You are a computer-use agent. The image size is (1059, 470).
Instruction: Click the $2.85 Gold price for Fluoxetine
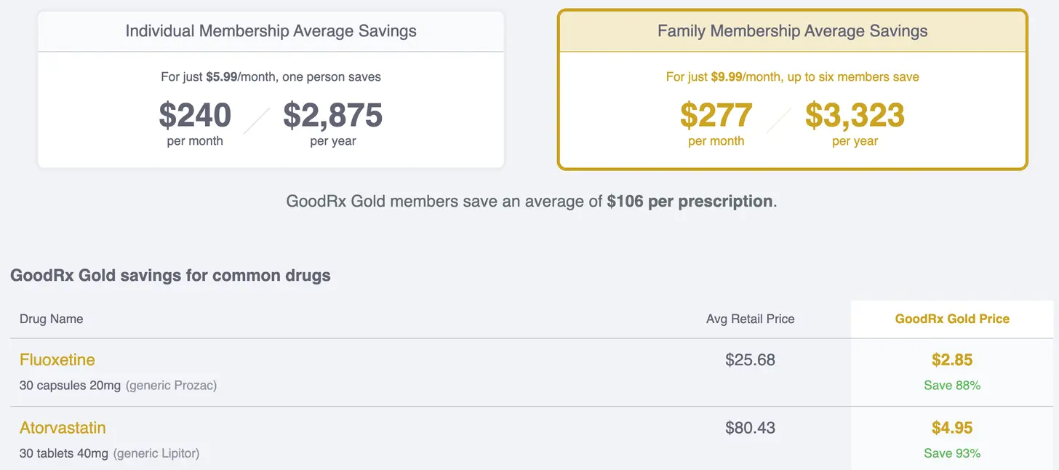click(x=951, y=359)
